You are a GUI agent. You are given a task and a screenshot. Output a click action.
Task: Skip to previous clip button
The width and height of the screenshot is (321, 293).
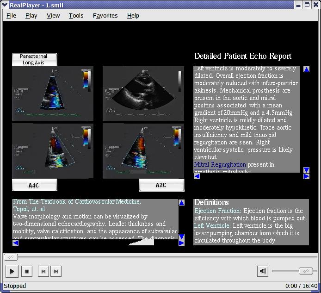pos(43,271)
